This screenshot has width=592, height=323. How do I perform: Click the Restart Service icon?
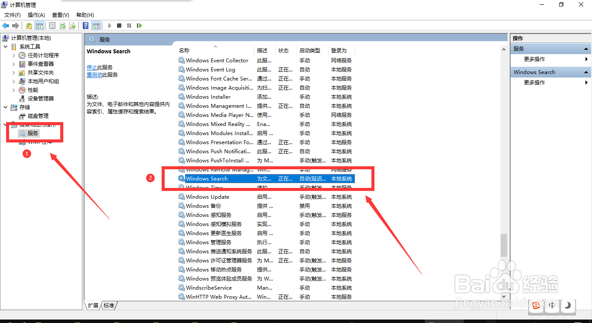tap(139, 26)
